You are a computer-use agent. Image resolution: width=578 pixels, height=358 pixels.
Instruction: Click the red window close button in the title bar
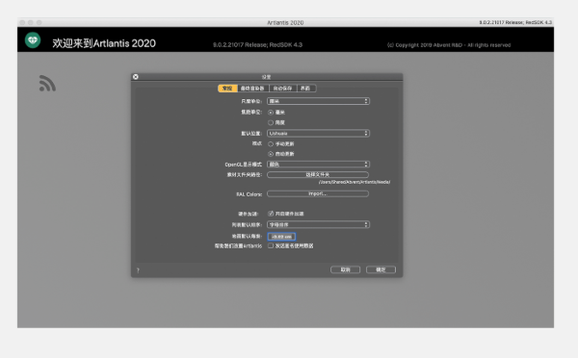22,22
